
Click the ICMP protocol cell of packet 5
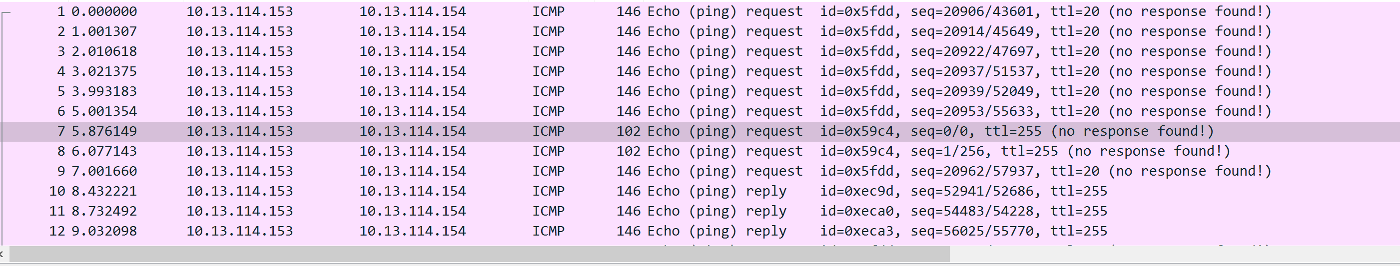point(548,91)
